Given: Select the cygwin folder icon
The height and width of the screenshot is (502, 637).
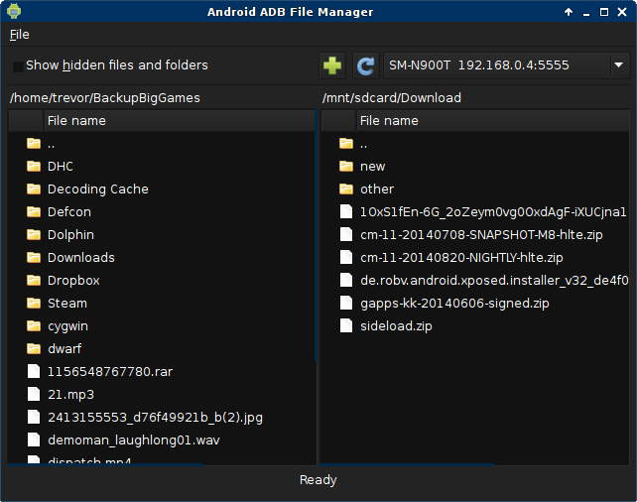Looking at the screenshot, I should (34, 325).
